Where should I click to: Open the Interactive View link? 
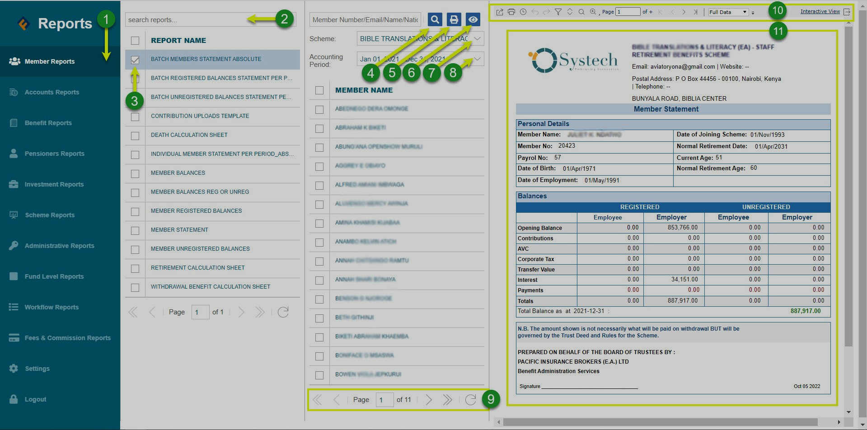(x=820, y=11)
